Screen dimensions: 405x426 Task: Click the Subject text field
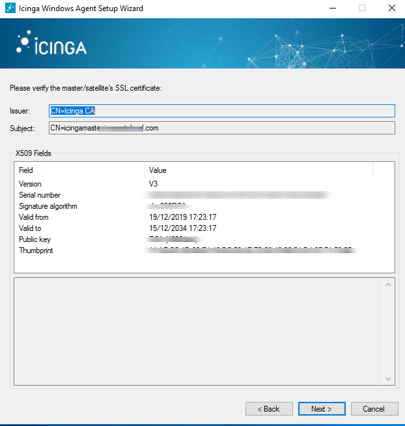(x=222, y=128)
